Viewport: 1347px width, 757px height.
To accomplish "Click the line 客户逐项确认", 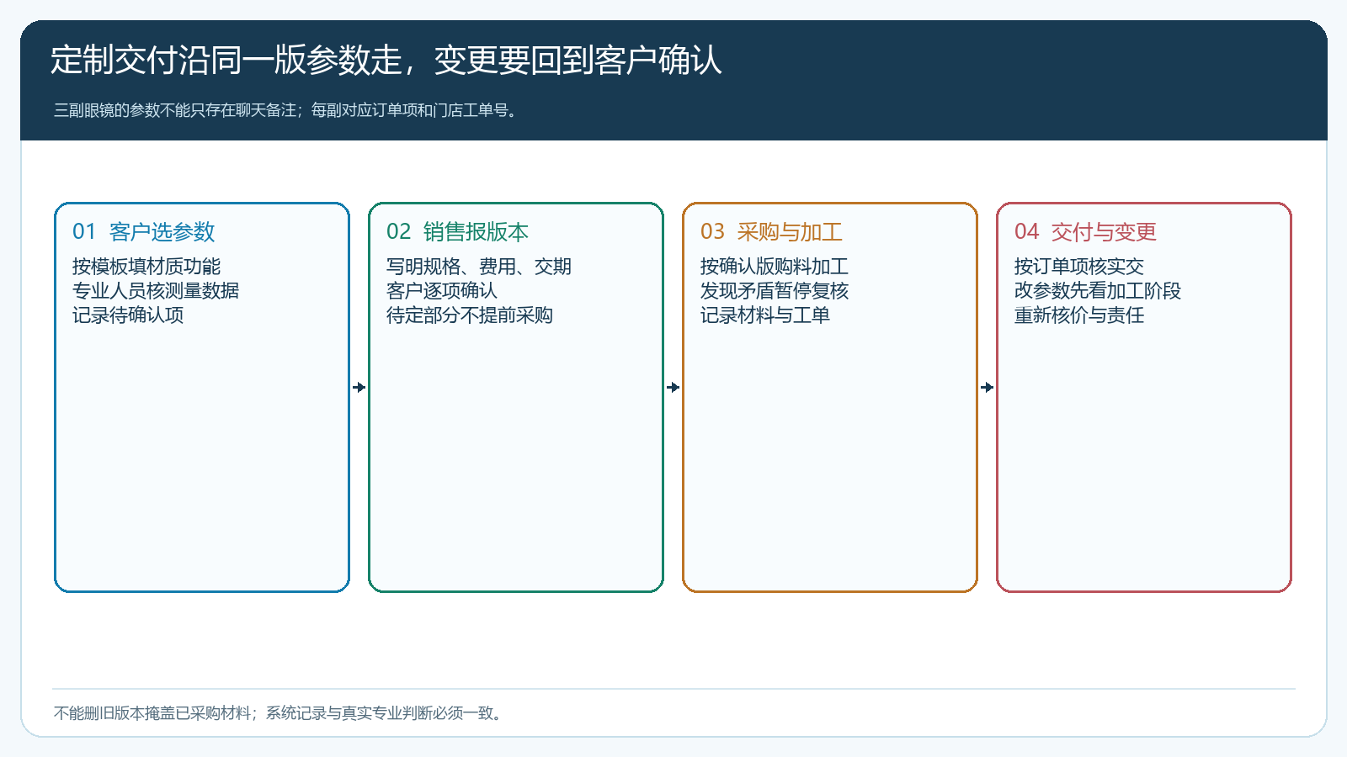I will [x=442, y=291].
